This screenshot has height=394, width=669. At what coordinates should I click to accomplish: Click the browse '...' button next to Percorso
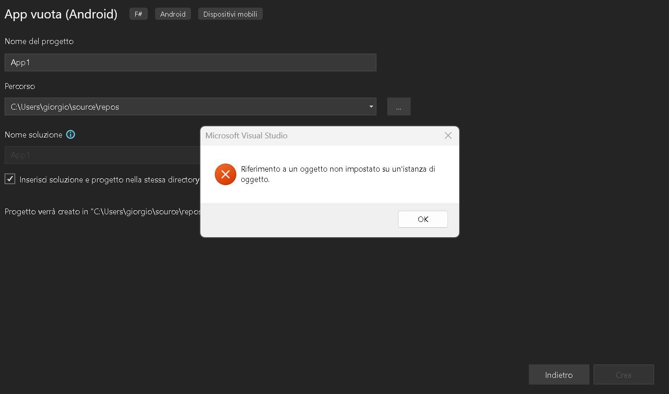pyautogui.click(x=399, y=106)
